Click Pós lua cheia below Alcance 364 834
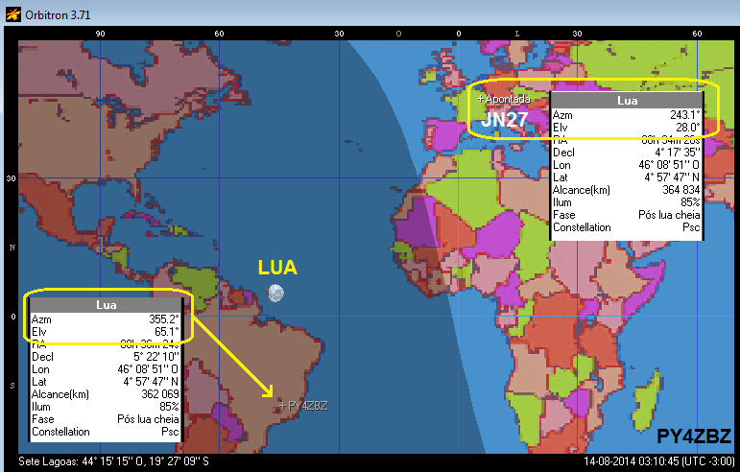This screenshot has width=740, height=472. tap(669, 215)
